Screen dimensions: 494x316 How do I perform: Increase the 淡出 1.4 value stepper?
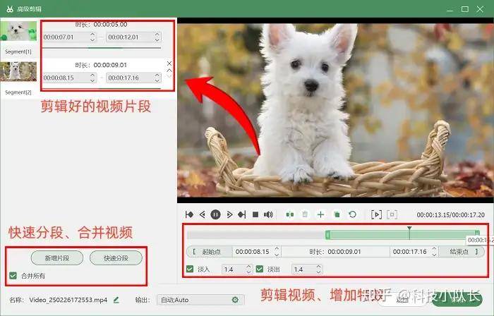click(318, 267)
